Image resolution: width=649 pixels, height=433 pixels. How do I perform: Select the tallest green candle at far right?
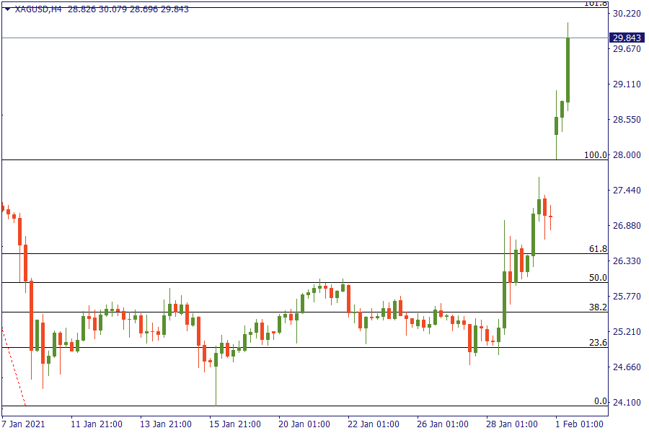pyautogui.click(x=568, y=70)
